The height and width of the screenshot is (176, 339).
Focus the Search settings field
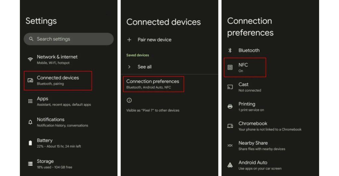point(69,39)
